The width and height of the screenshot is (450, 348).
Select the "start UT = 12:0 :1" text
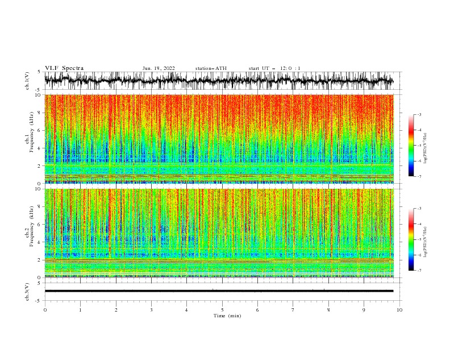click(x=274, y=68)
